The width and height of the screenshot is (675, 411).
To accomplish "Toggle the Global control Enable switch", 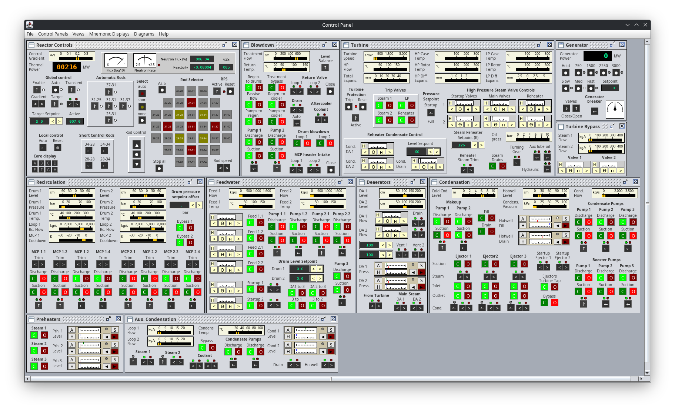I will pos(37,90).
